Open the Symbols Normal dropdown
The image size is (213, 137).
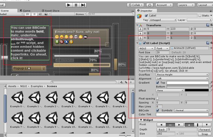click(x=191, y=110)
